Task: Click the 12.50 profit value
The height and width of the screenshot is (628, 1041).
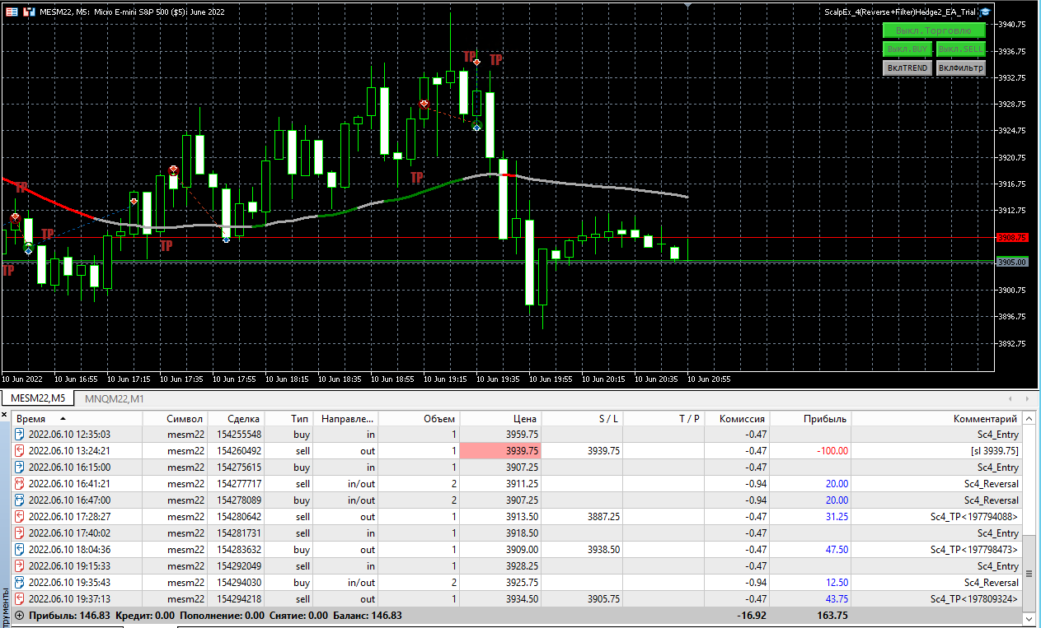Action: (x=836, y=583)
